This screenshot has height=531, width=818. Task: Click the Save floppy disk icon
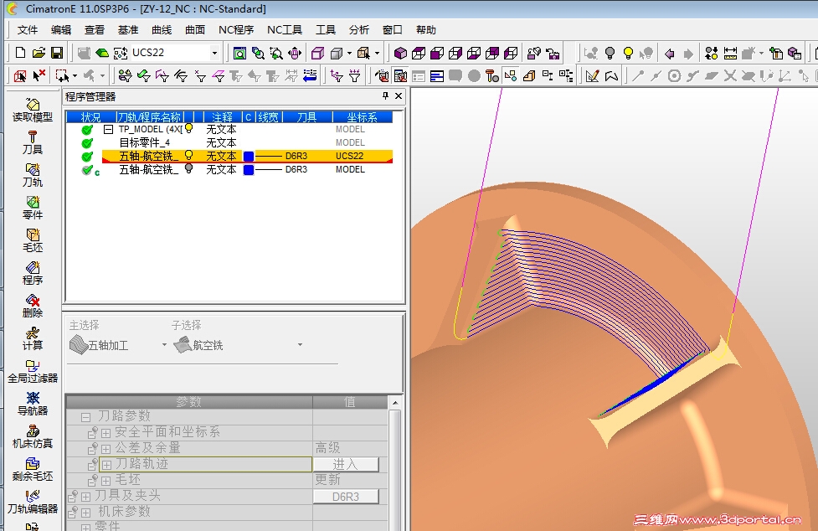pyautogui.click(x=57, y=53)
